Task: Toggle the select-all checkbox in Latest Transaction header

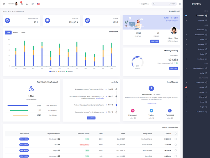Action: (x=176, y=134)
